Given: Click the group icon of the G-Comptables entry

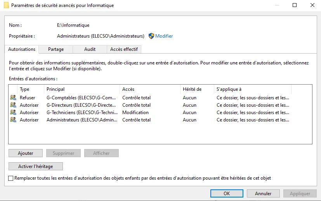Looking at the screenshot, I should 13,98.
